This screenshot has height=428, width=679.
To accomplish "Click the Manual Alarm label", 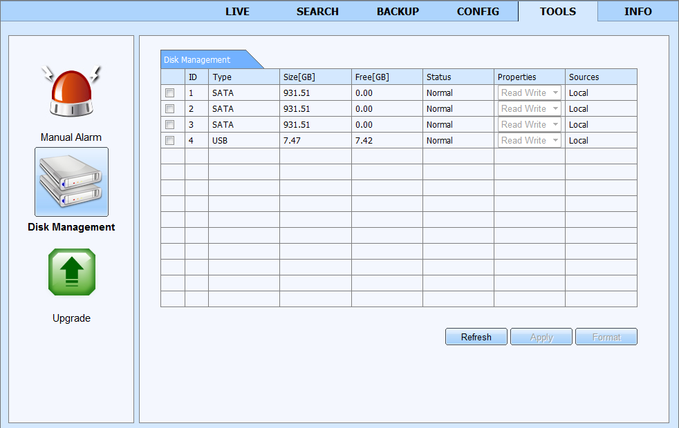I will coord(71,137).
